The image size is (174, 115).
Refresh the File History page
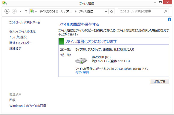[x=112, y=11]
